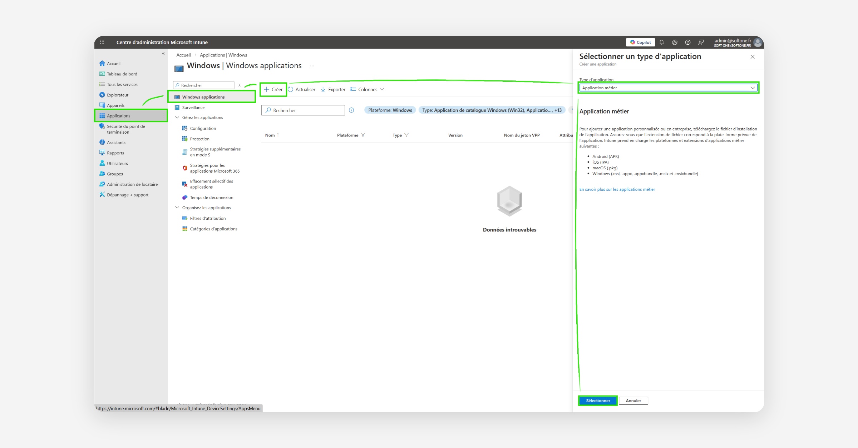Click Exporter in the toolbar
858x448 pixels.
(x=333, y=89)
